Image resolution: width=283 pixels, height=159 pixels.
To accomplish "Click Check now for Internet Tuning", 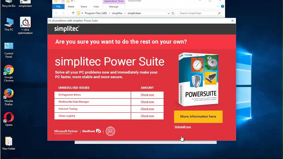I will click(147, 109).
